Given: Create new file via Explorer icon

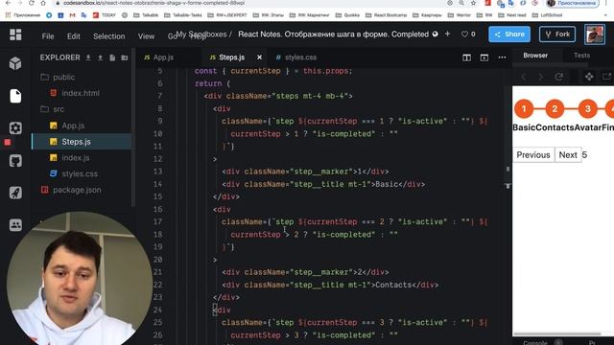Looking at the screenshot, I should coord(112,57).
